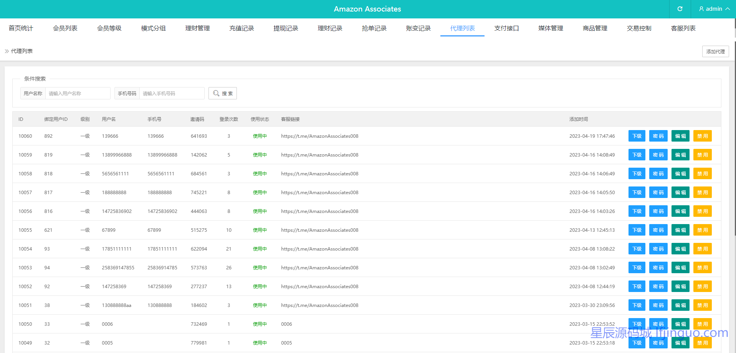The image size is (736, 353).
Task: Click the search button with magnifier icon
Action: point(223,93)
